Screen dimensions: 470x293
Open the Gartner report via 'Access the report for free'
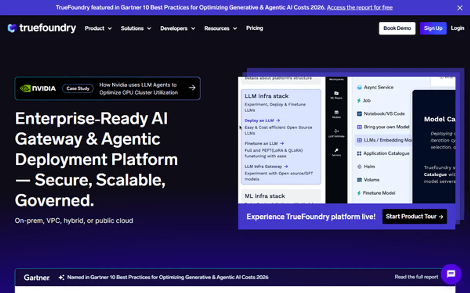pos(359,7)
